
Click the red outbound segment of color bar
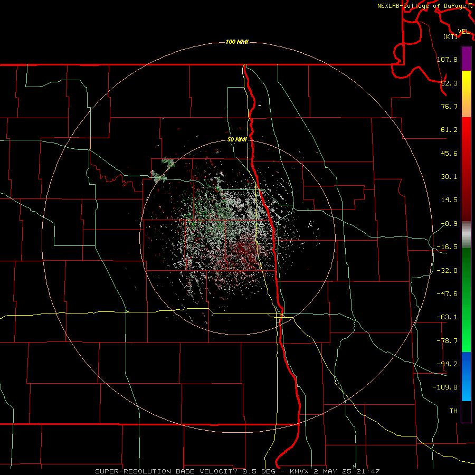466,169
